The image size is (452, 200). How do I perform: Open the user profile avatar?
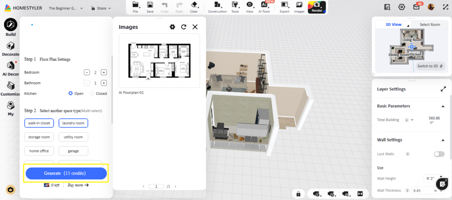[x=431, y=7]
